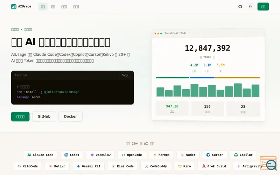The width and height of the screenshot is (280, 175).
Task: Click the Kelivo icon
Action: point(50,166)
